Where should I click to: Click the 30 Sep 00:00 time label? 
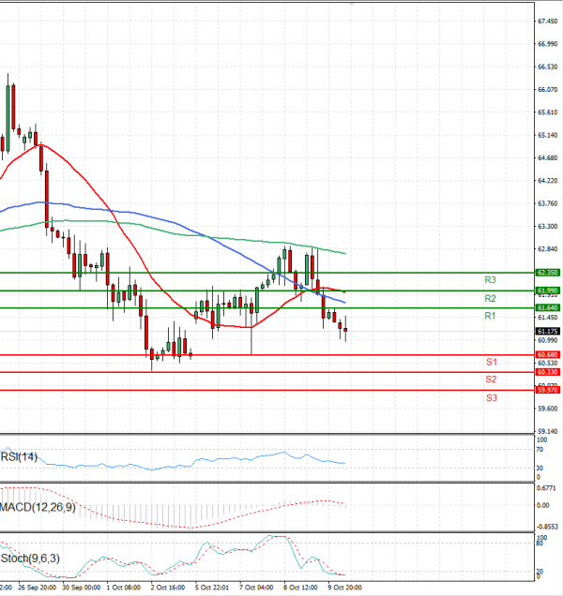(81, 588)
